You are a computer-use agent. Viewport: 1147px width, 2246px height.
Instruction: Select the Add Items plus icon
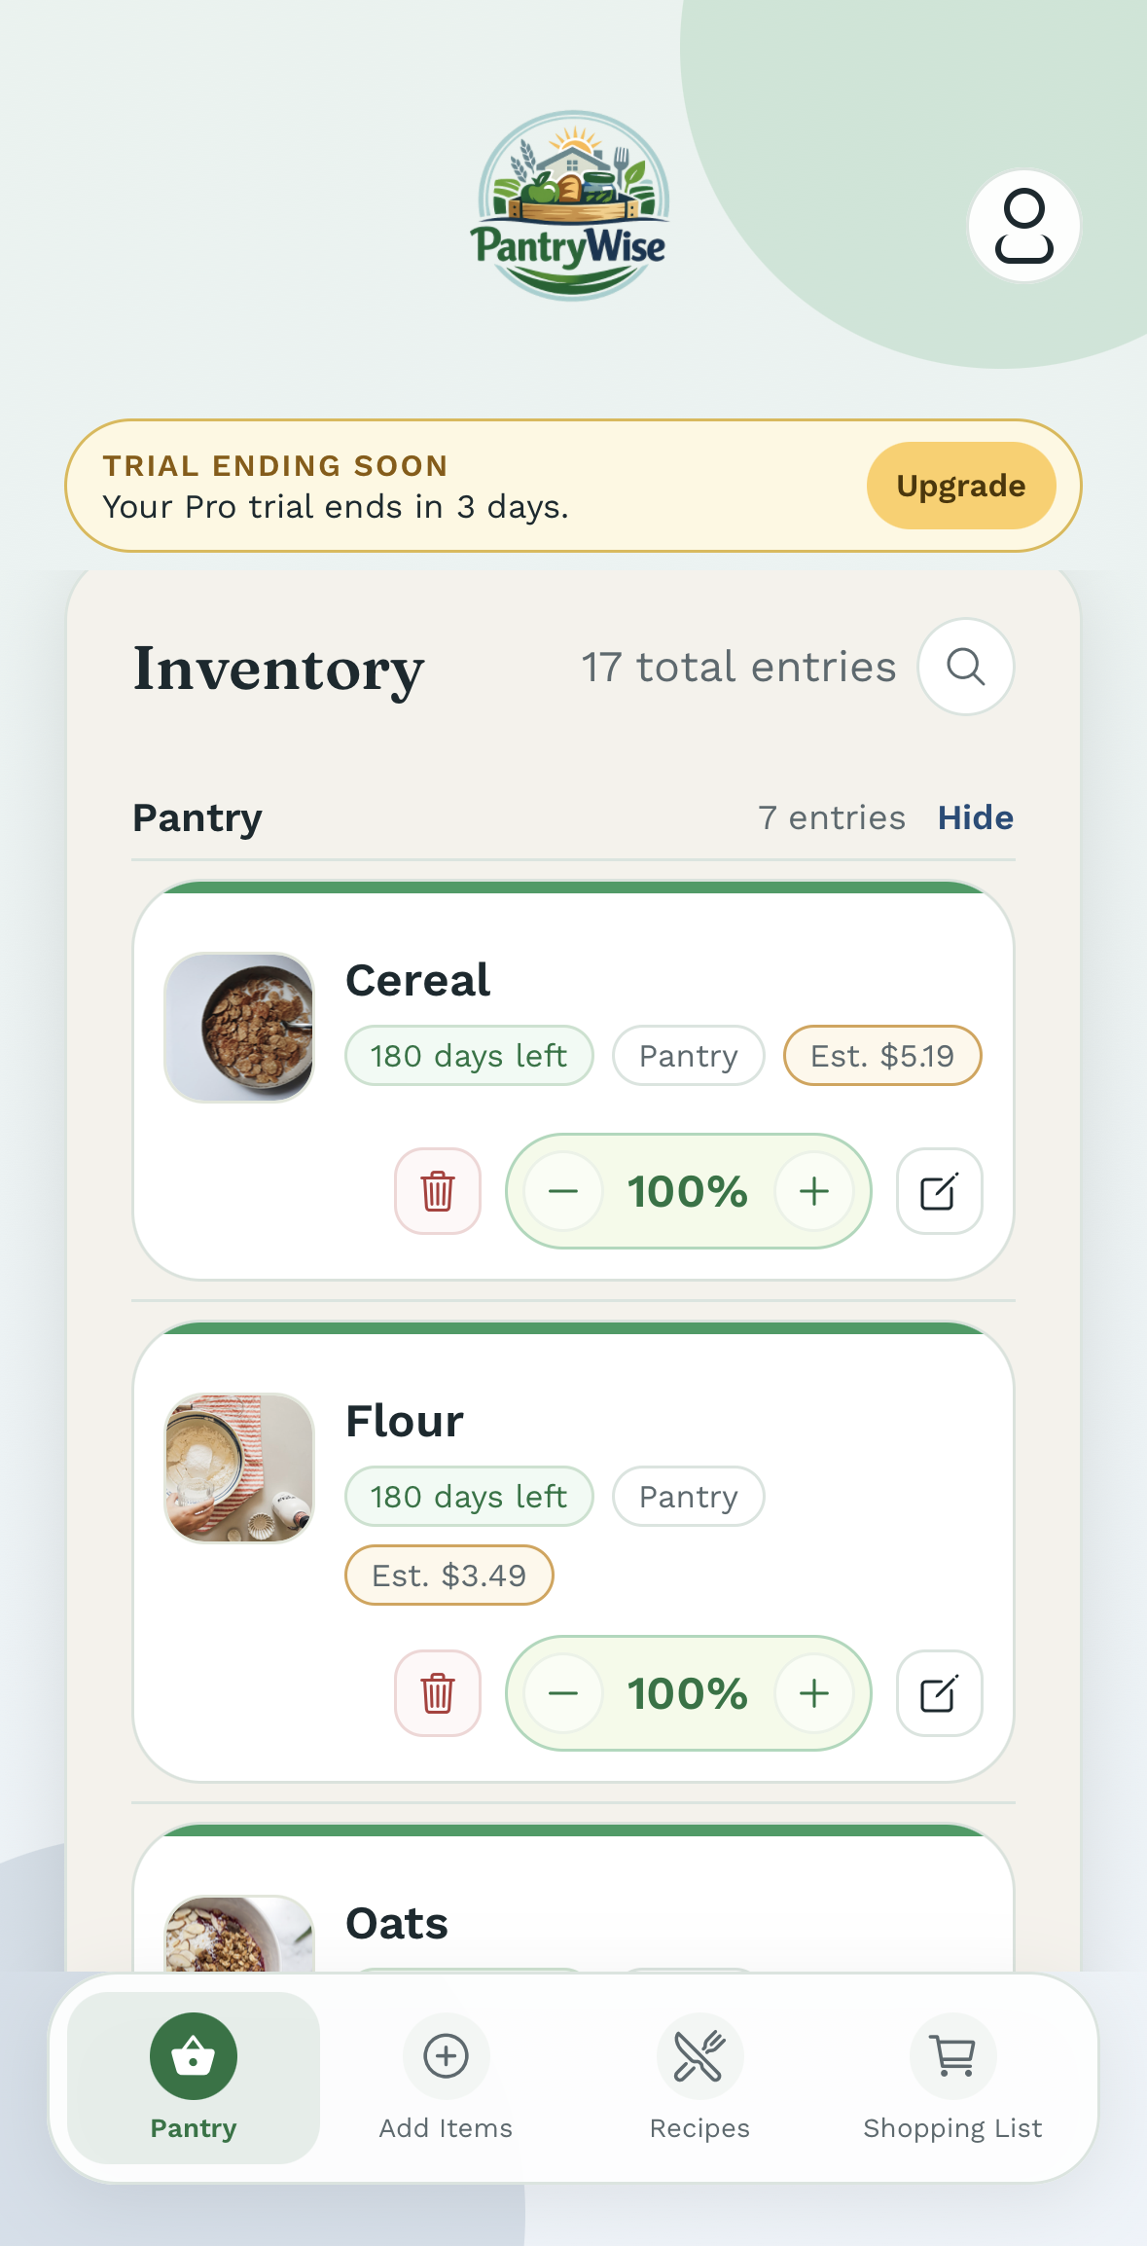446,2056
